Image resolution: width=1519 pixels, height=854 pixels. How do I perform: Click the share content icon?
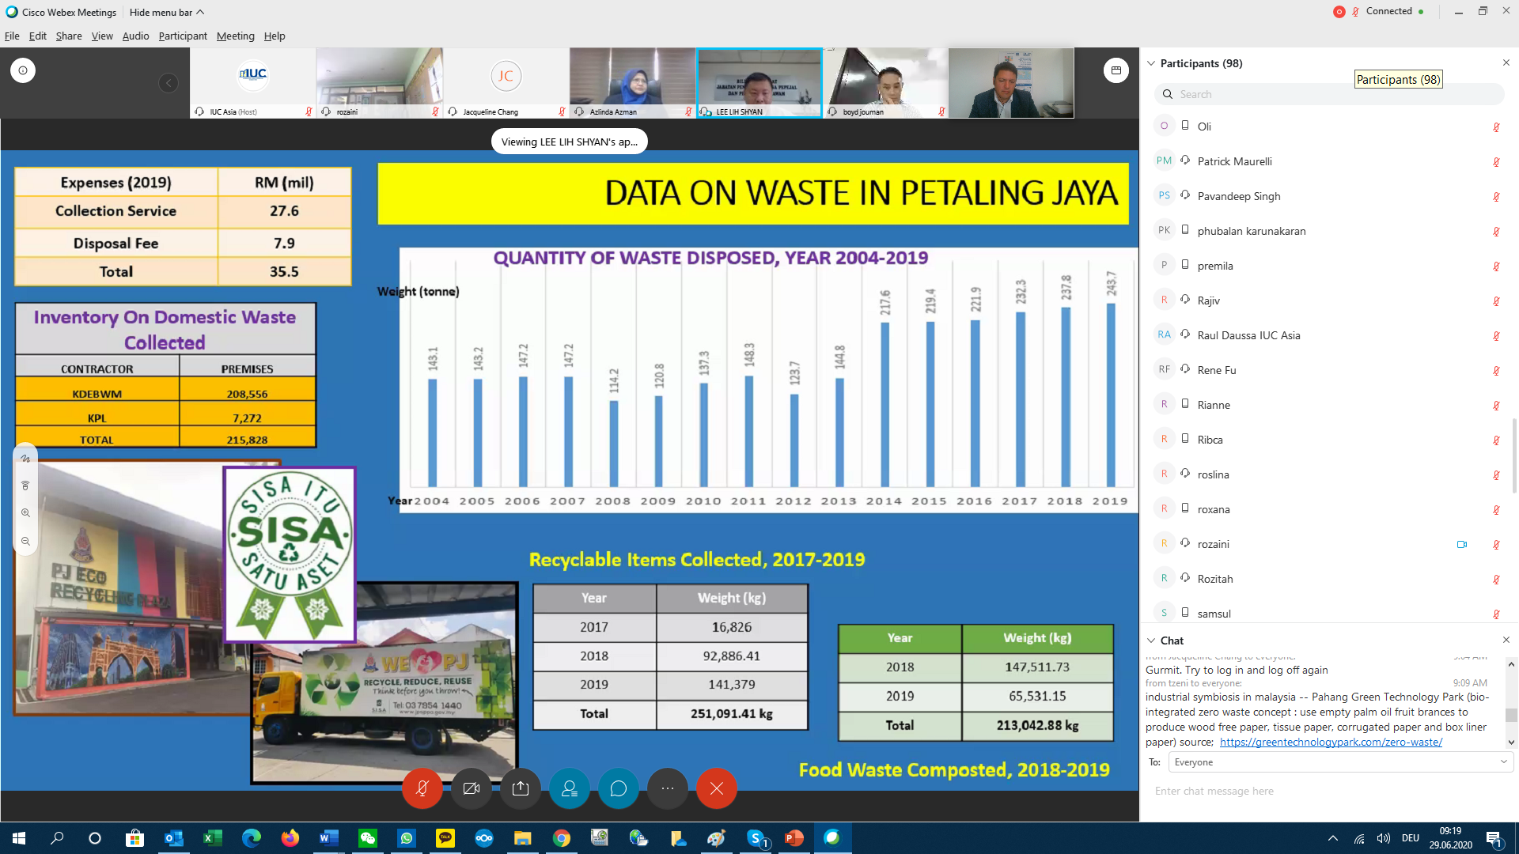[x=521, y=788]
